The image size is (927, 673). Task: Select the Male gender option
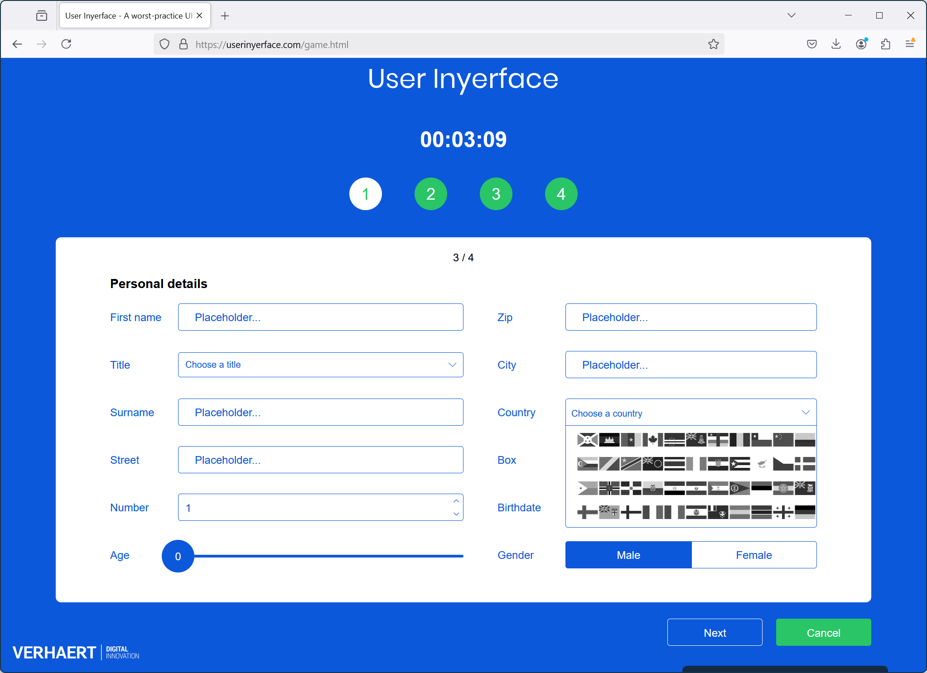click(628, 555)
